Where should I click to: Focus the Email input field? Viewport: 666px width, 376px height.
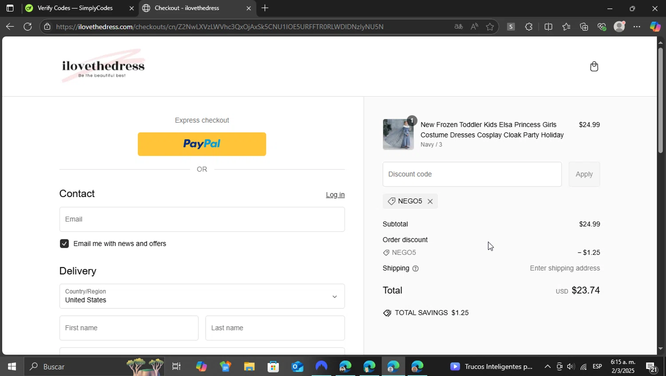[202, 219]
